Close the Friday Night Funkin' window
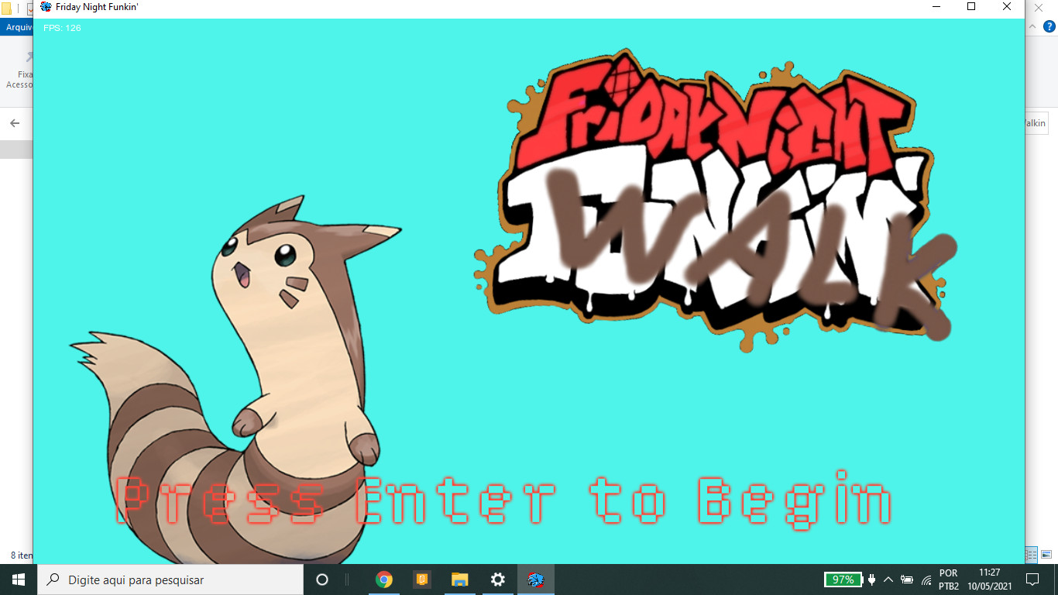This screenshot has height=595, width=1058. [x=1007, y=7]
